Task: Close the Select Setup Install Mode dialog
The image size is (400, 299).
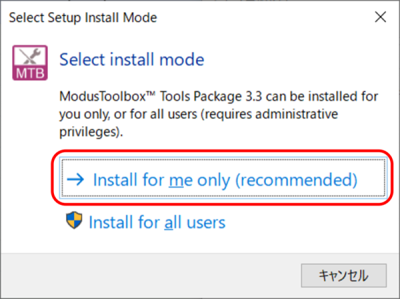Action: pos(380,17)
